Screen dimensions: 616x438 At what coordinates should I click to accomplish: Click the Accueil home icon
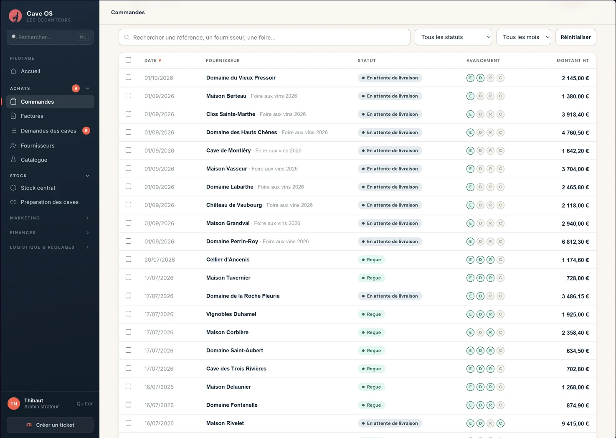click(x=13, y=71)
